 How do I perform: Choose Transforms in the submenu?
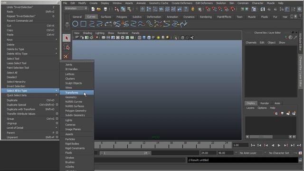pos(77,93)
